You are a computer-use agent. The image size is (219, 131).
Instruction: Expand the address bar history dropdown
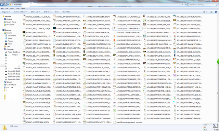click(x=183, y=5)
